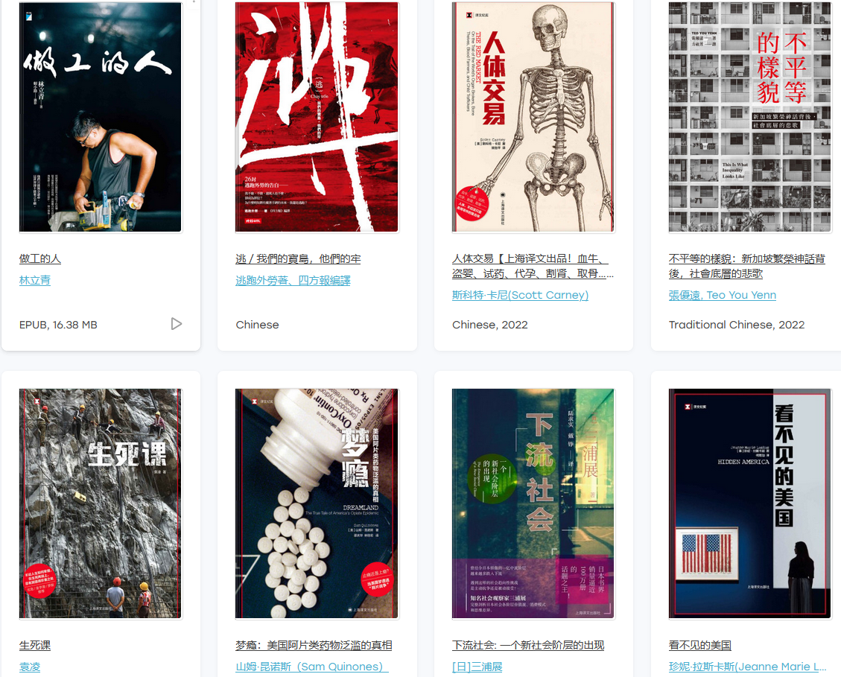Click the 不平等的樣貌 cover thumbnail
This screenshot has width=841, height=677.
750,117
